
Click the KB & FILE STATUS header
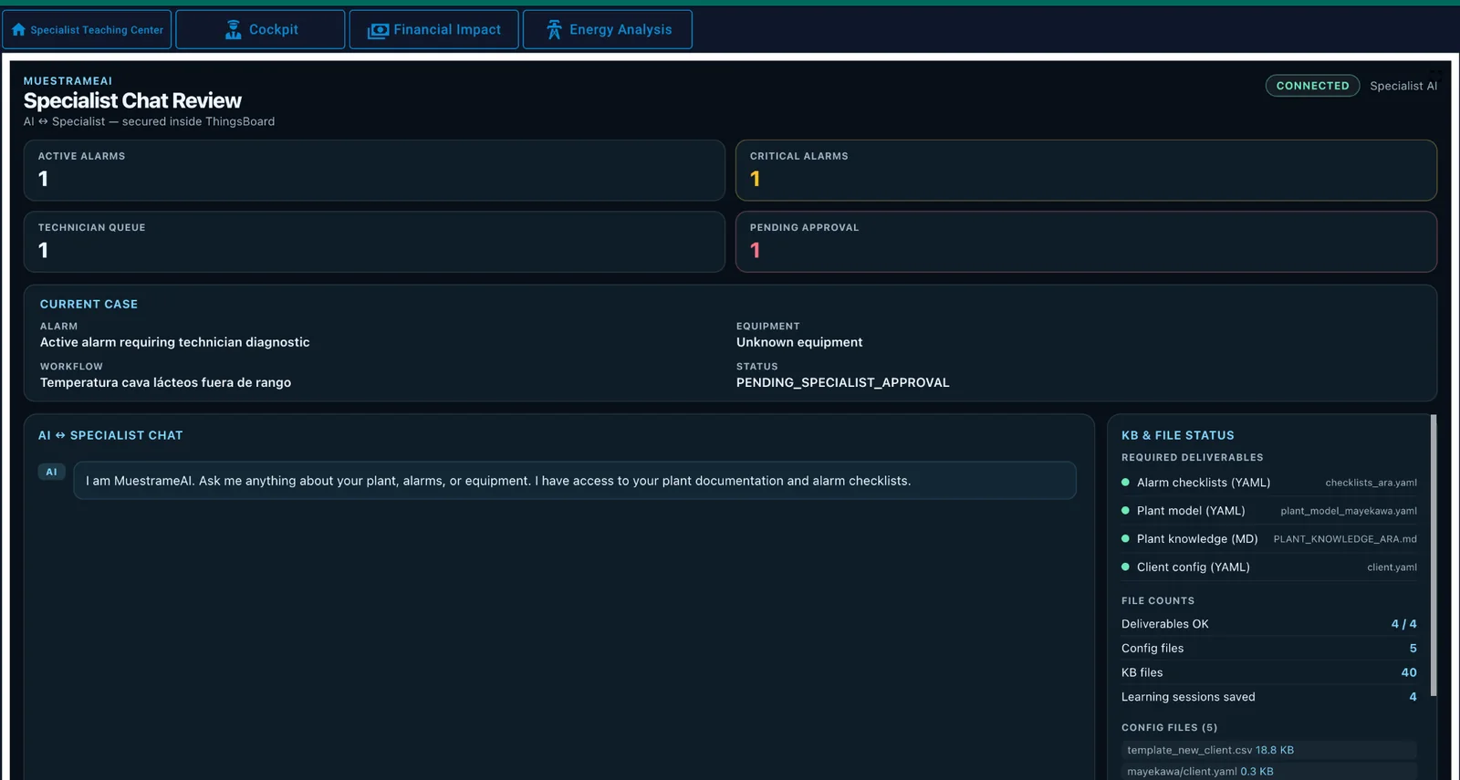(x=1177, y=436)
